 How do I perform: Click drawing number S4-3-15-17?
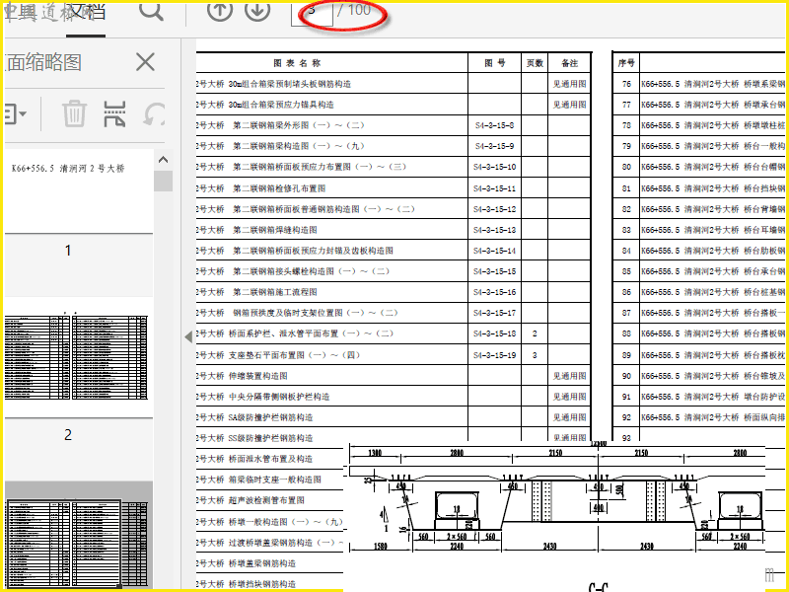(495, 313)
